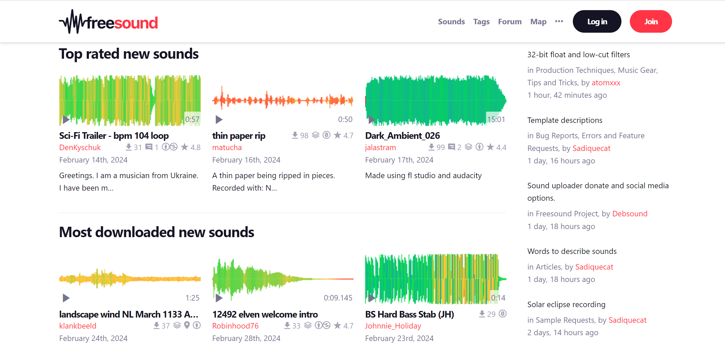Click similar sounds icon on elven welcome intro
This screenshot has width=725, height=343.
point(308,325)
